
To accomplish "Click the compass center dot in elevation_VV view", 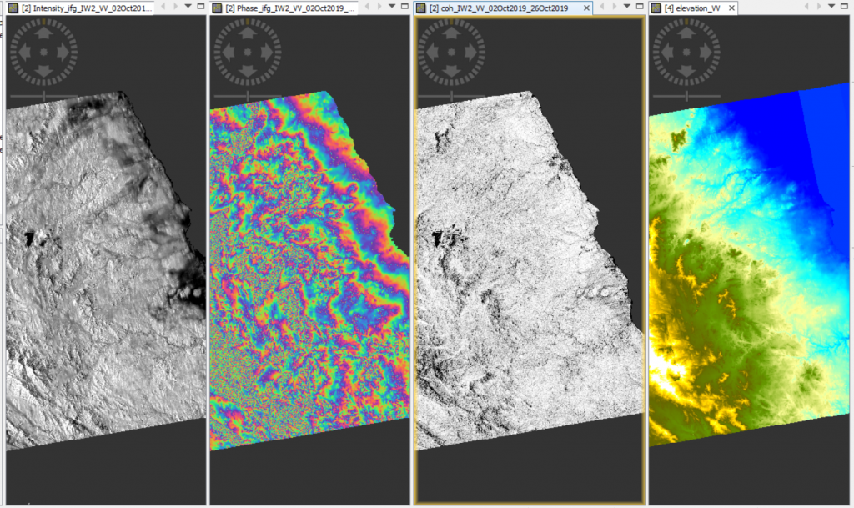I will coord(686,53).
